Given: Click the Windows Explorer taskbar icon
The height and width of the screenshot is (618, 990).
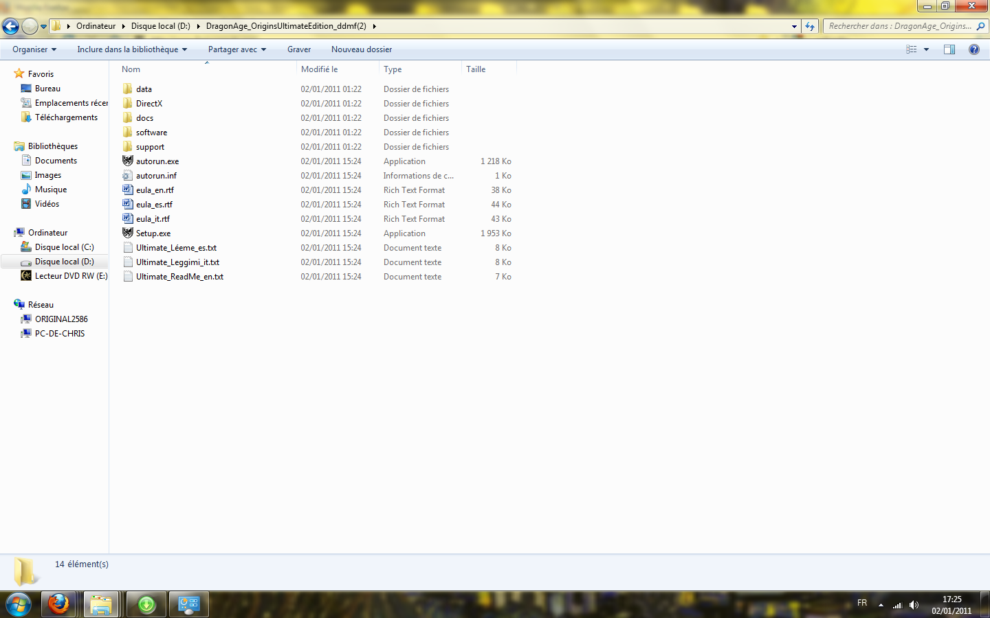Looking at the screenshot, I should pos(101,604).
